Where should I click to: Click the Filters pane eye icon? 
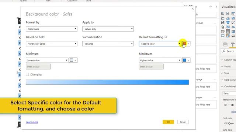[211, 7]
